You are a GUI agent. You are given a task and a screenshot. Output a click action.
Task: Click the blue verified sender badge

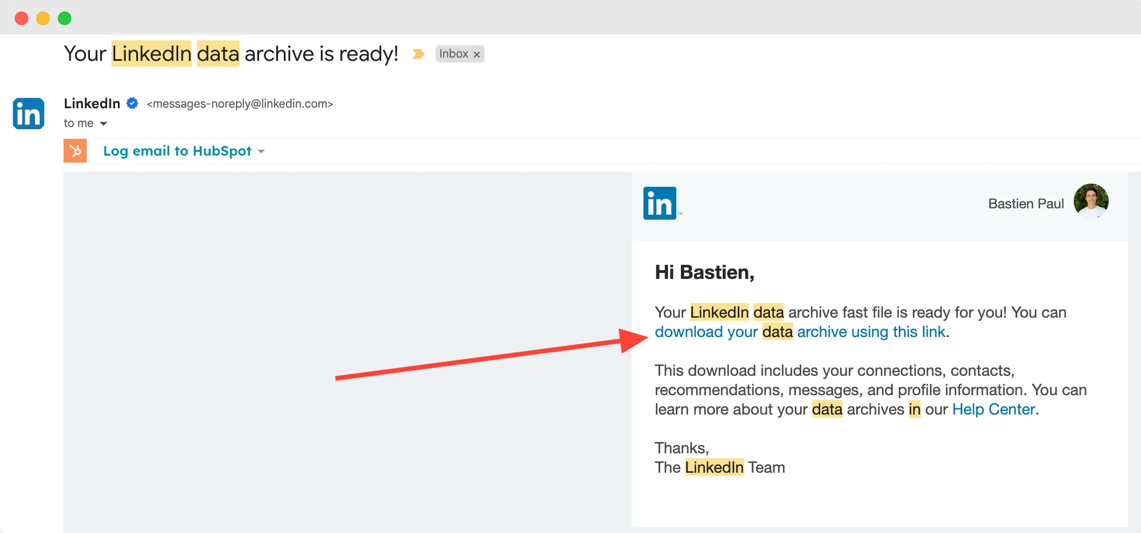tap(132, 103)
